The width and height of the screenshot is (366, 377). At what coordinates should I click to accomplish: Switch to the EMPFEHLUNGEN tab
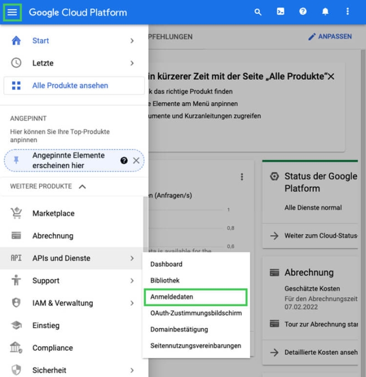[x=171, y=37]
